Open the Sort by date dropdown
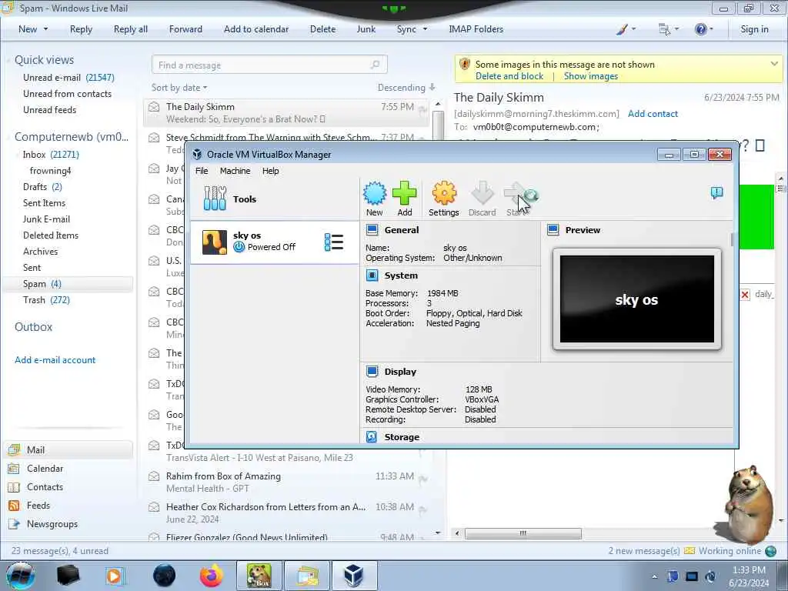Screen dimensions: 788x591 [x=179, y=88]
